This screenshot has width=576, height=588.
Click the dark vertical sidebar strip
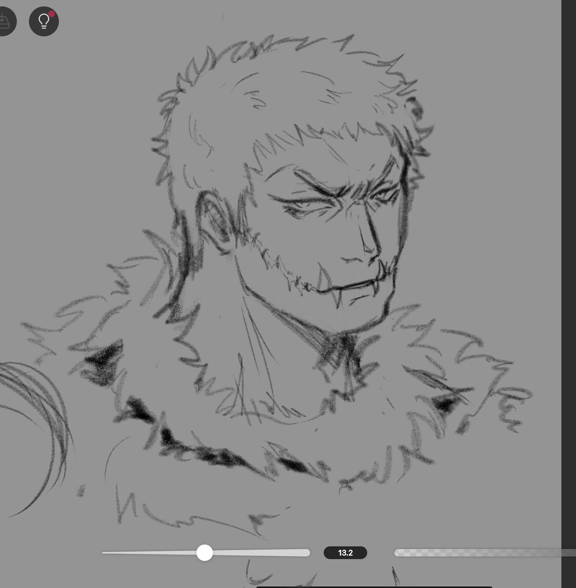pyautogui.click(x=569, y=294)
